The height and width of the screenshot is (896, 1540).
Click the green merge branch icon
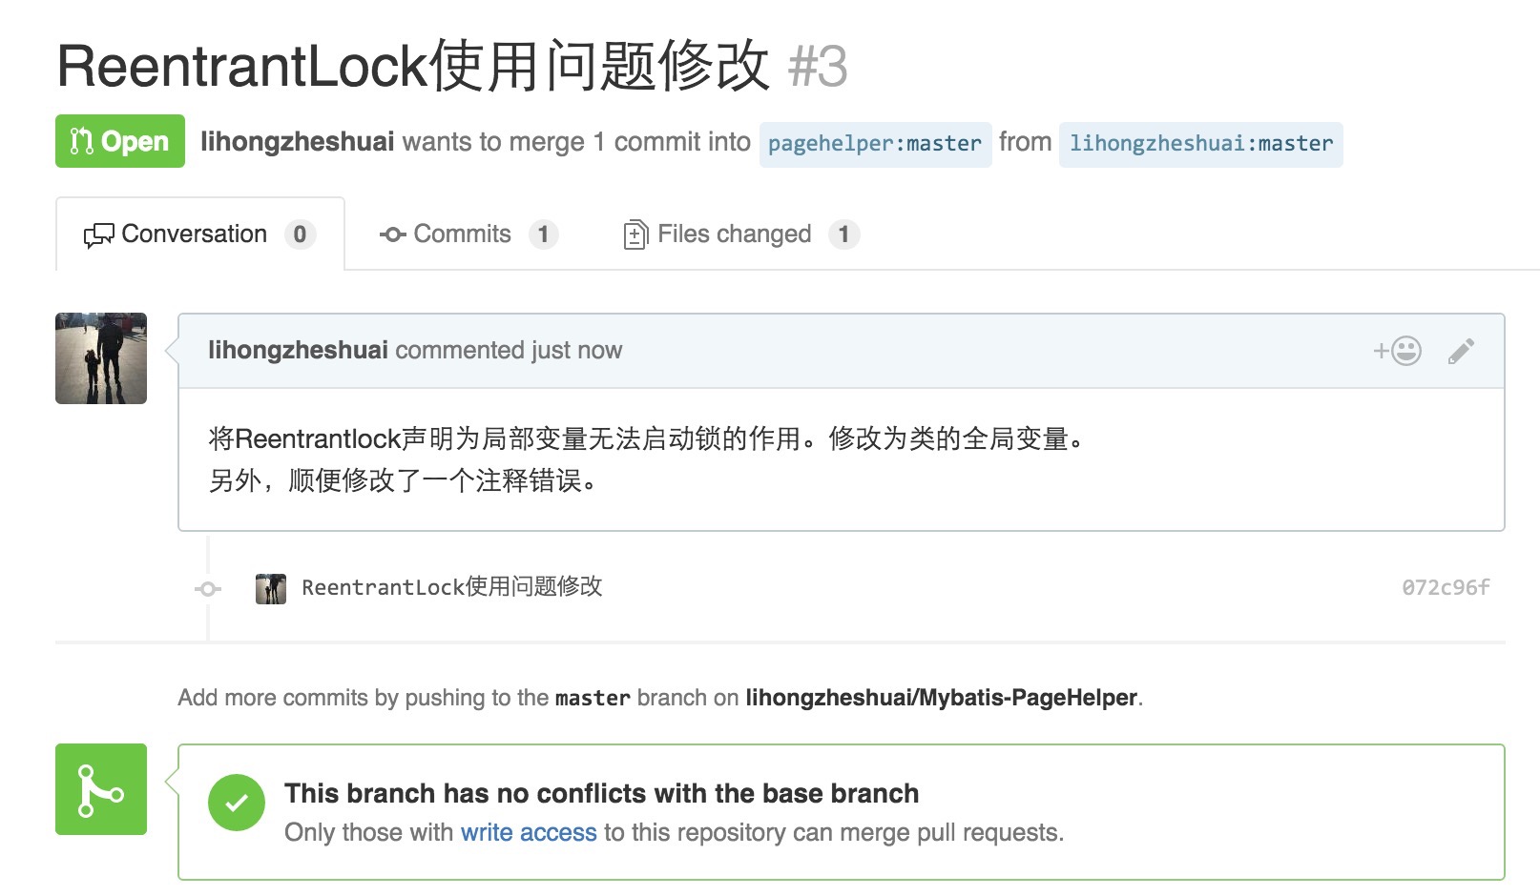[x=101, y=789]
